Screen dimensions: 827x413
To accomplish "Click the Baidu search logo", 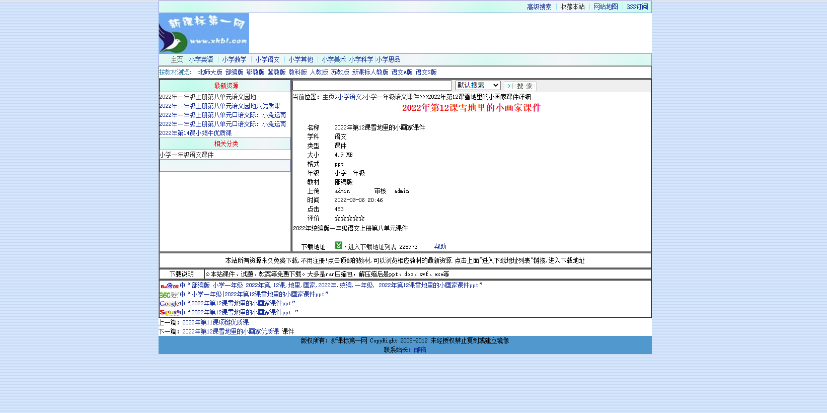I will 169,286.
